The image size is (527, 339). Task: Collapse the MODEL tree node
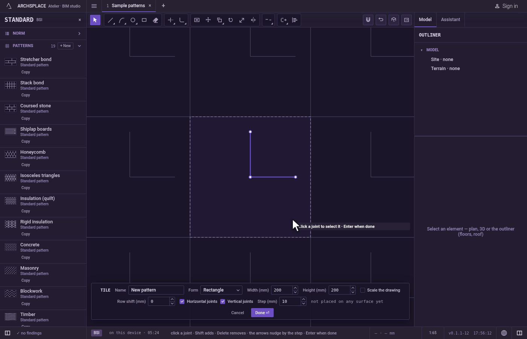point(422,50)
